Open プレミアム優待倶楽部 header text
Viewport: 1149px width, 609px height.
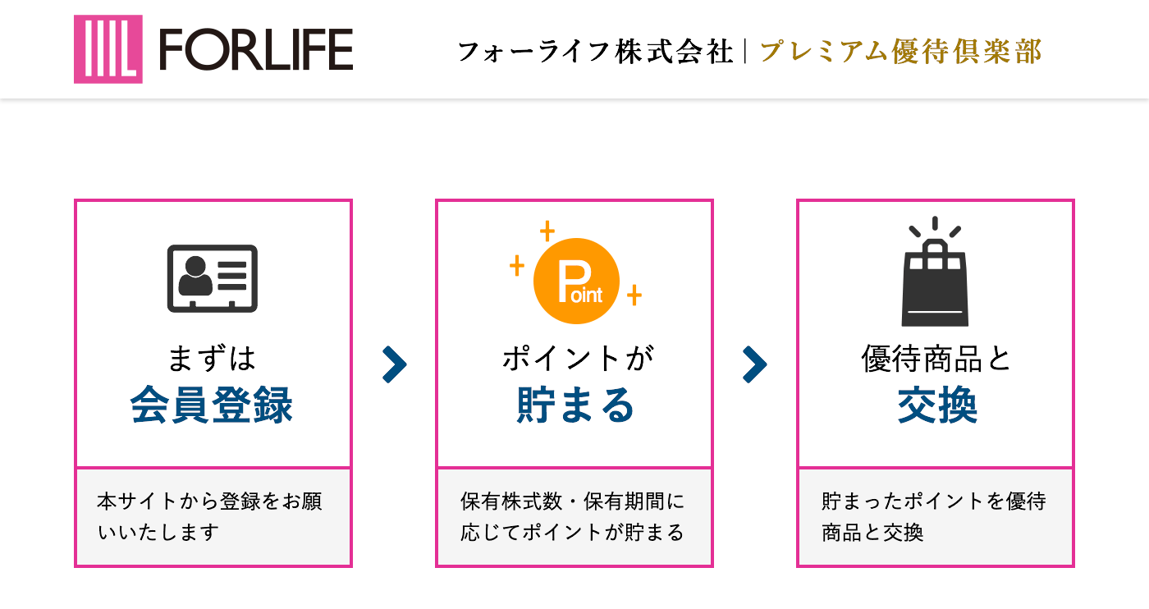click(x=901, y=52)
